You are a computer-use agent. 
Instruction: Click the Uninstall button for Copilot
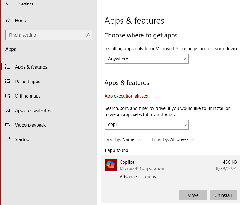[x=223, y=195]
